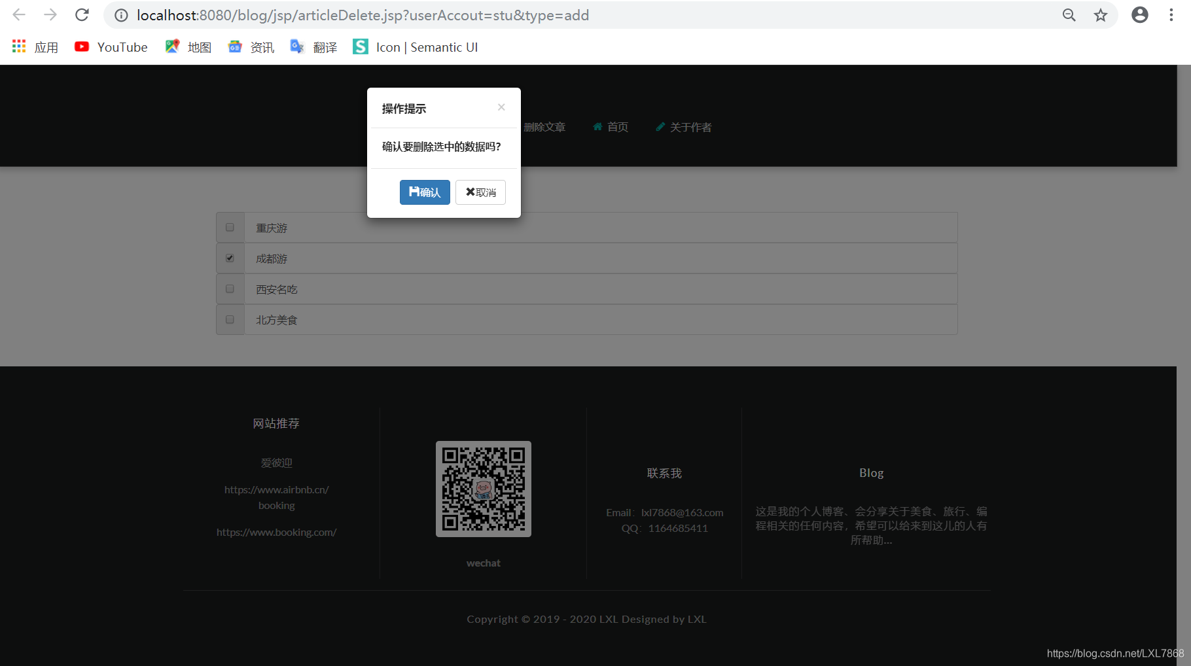Screen dimensions: 1191x666
Task: Open the YouTube bookmark
Action: (x=111, y=47)
